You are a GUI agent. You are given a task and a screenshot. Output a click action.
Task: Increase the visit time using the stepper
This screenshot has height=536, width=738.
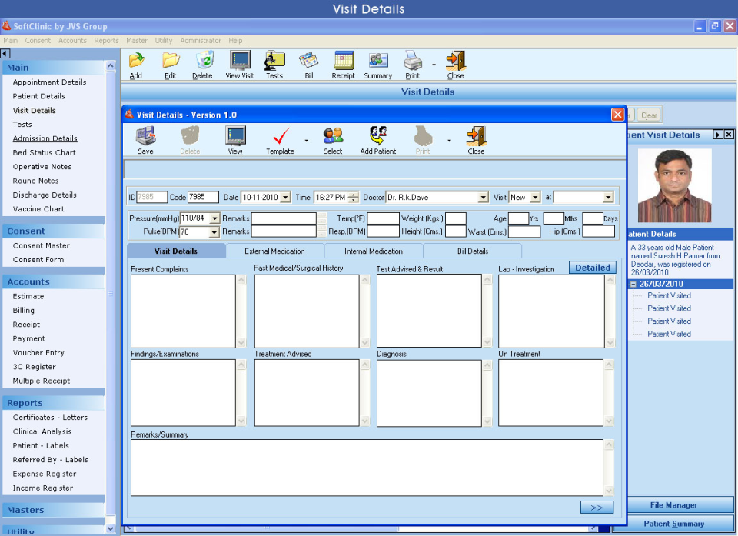tap(354, 195)
